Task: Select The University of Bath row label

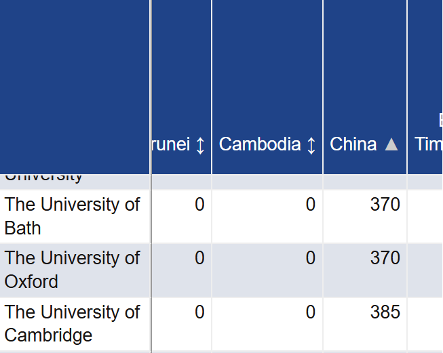Action: pyautogui.click(x=72, y=215)
